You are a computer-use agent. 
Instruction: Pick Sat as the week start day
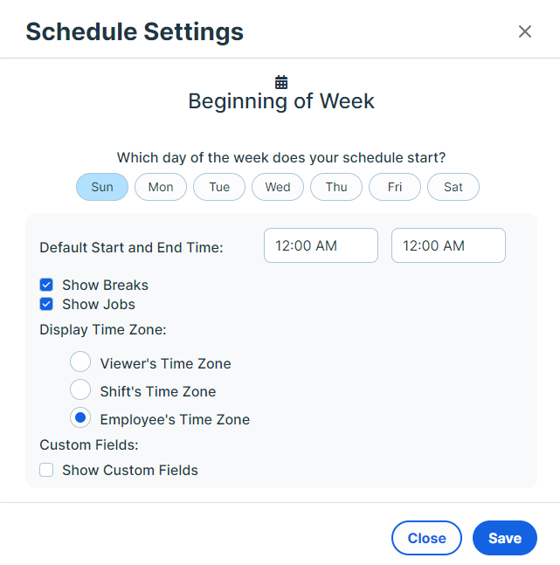point(453,187)
